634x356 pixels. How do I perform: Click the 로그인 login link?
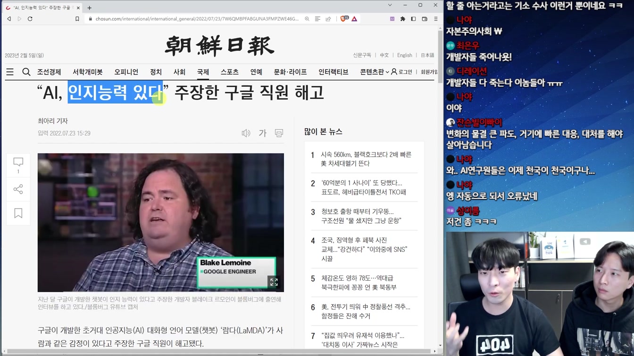[402, 72]
